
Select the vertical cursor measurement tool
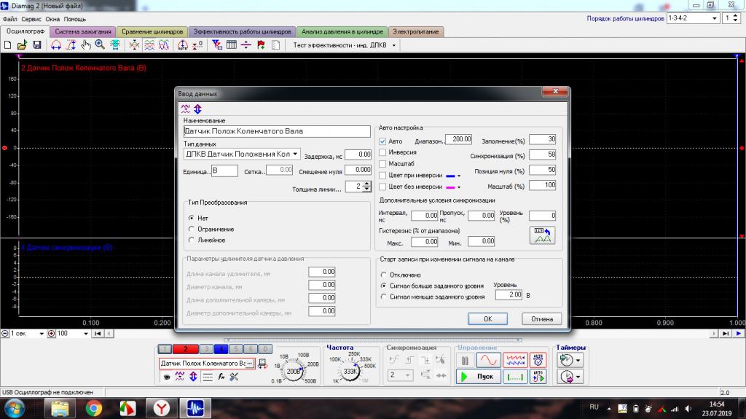coord(71,45)
